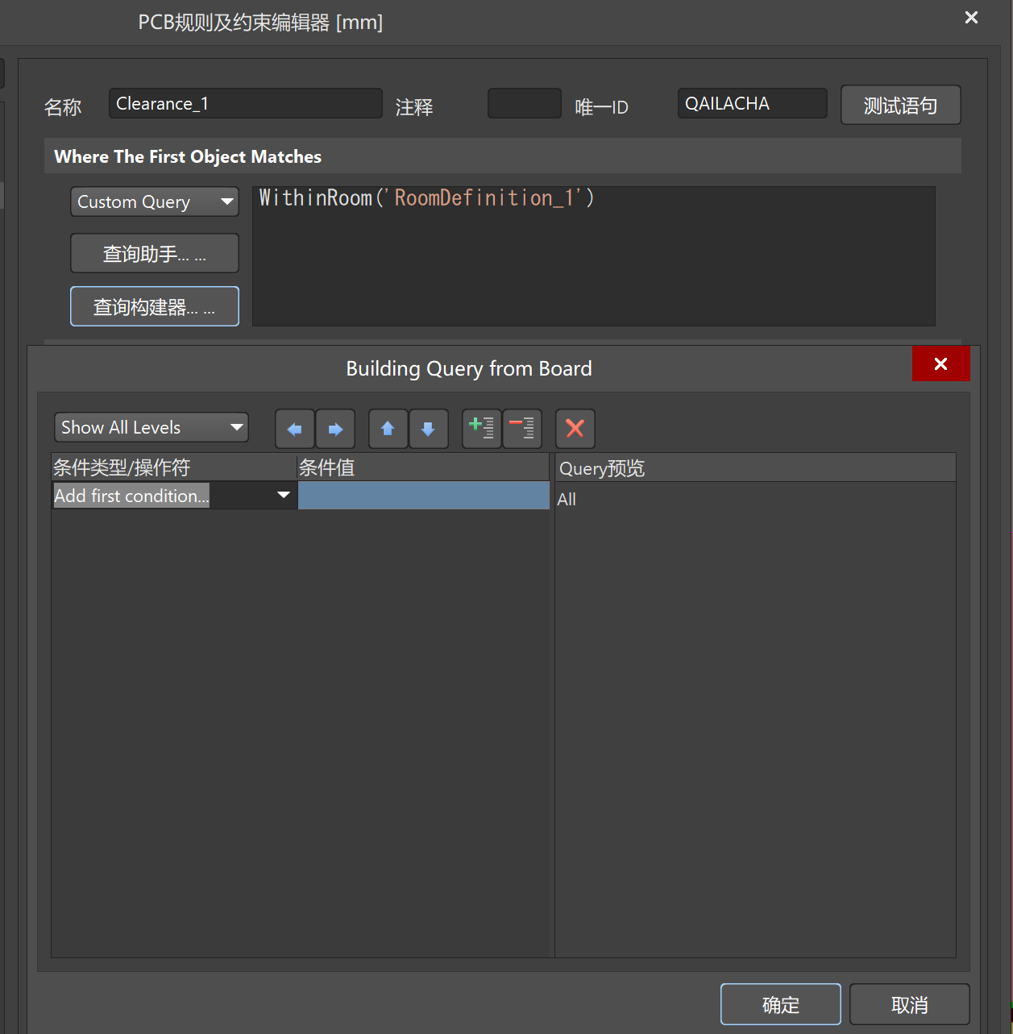Cancel with the 取消 button
1013x1034 pixels.
pyautogui.click(x=909, y=1004)
